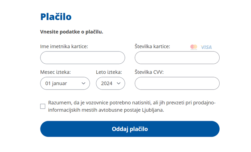The width and height of the screenshot is (251, 152).
Task: Submit payment with Oddaj plačilo button
Action: (x=130, y=129)
